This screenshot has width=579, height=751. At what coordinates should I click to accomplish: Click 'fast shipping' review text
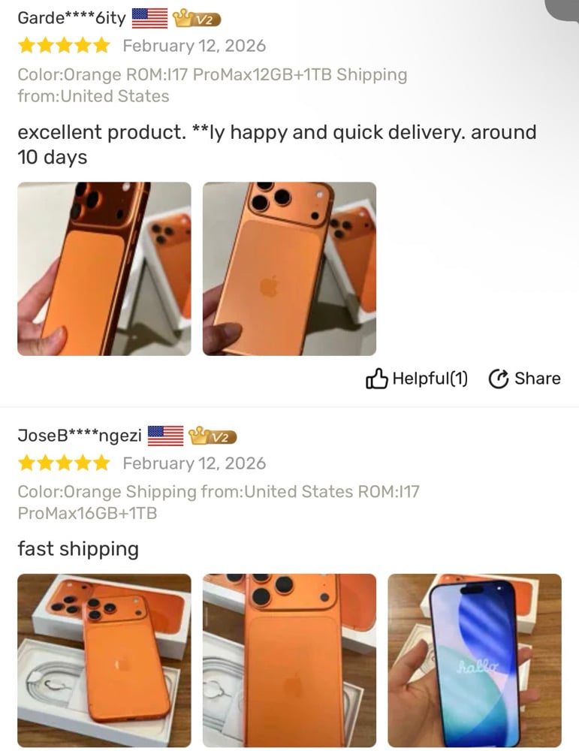pyautogui.click(x=78, y=549)
